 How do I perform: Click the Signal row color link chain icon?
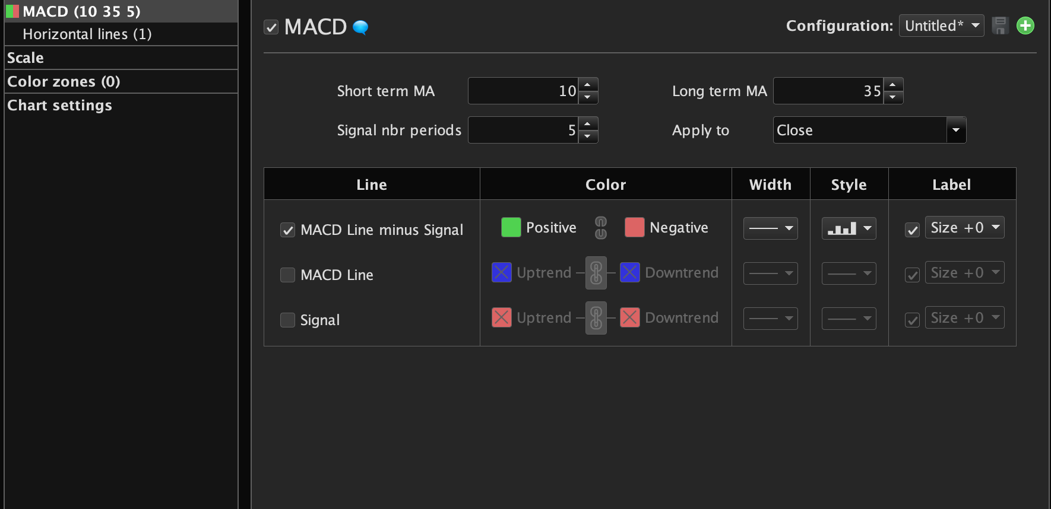596,318
